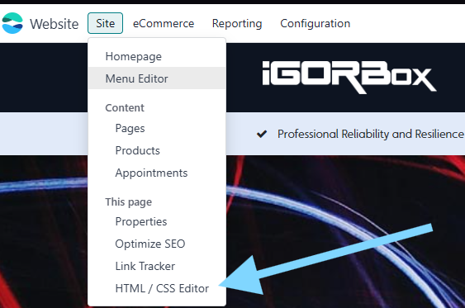Choose Appointments under Content

[157, 173]
